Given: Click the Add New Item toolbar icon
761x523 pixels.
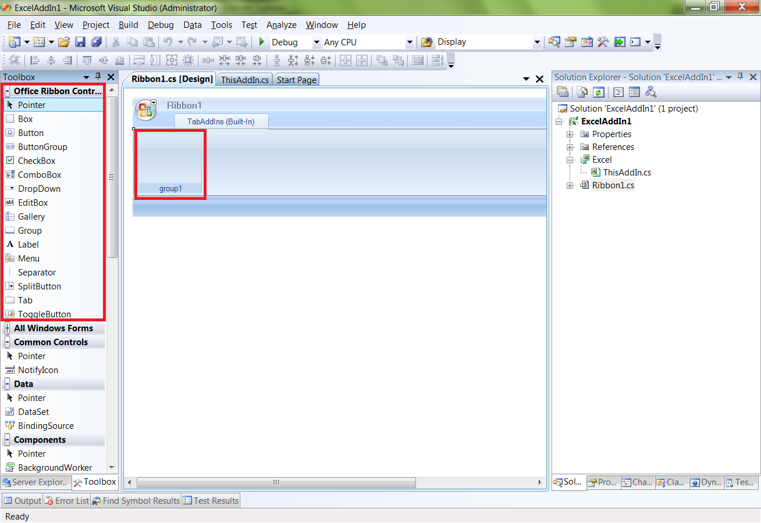Looking at the screenshot, I should [38, 42].
